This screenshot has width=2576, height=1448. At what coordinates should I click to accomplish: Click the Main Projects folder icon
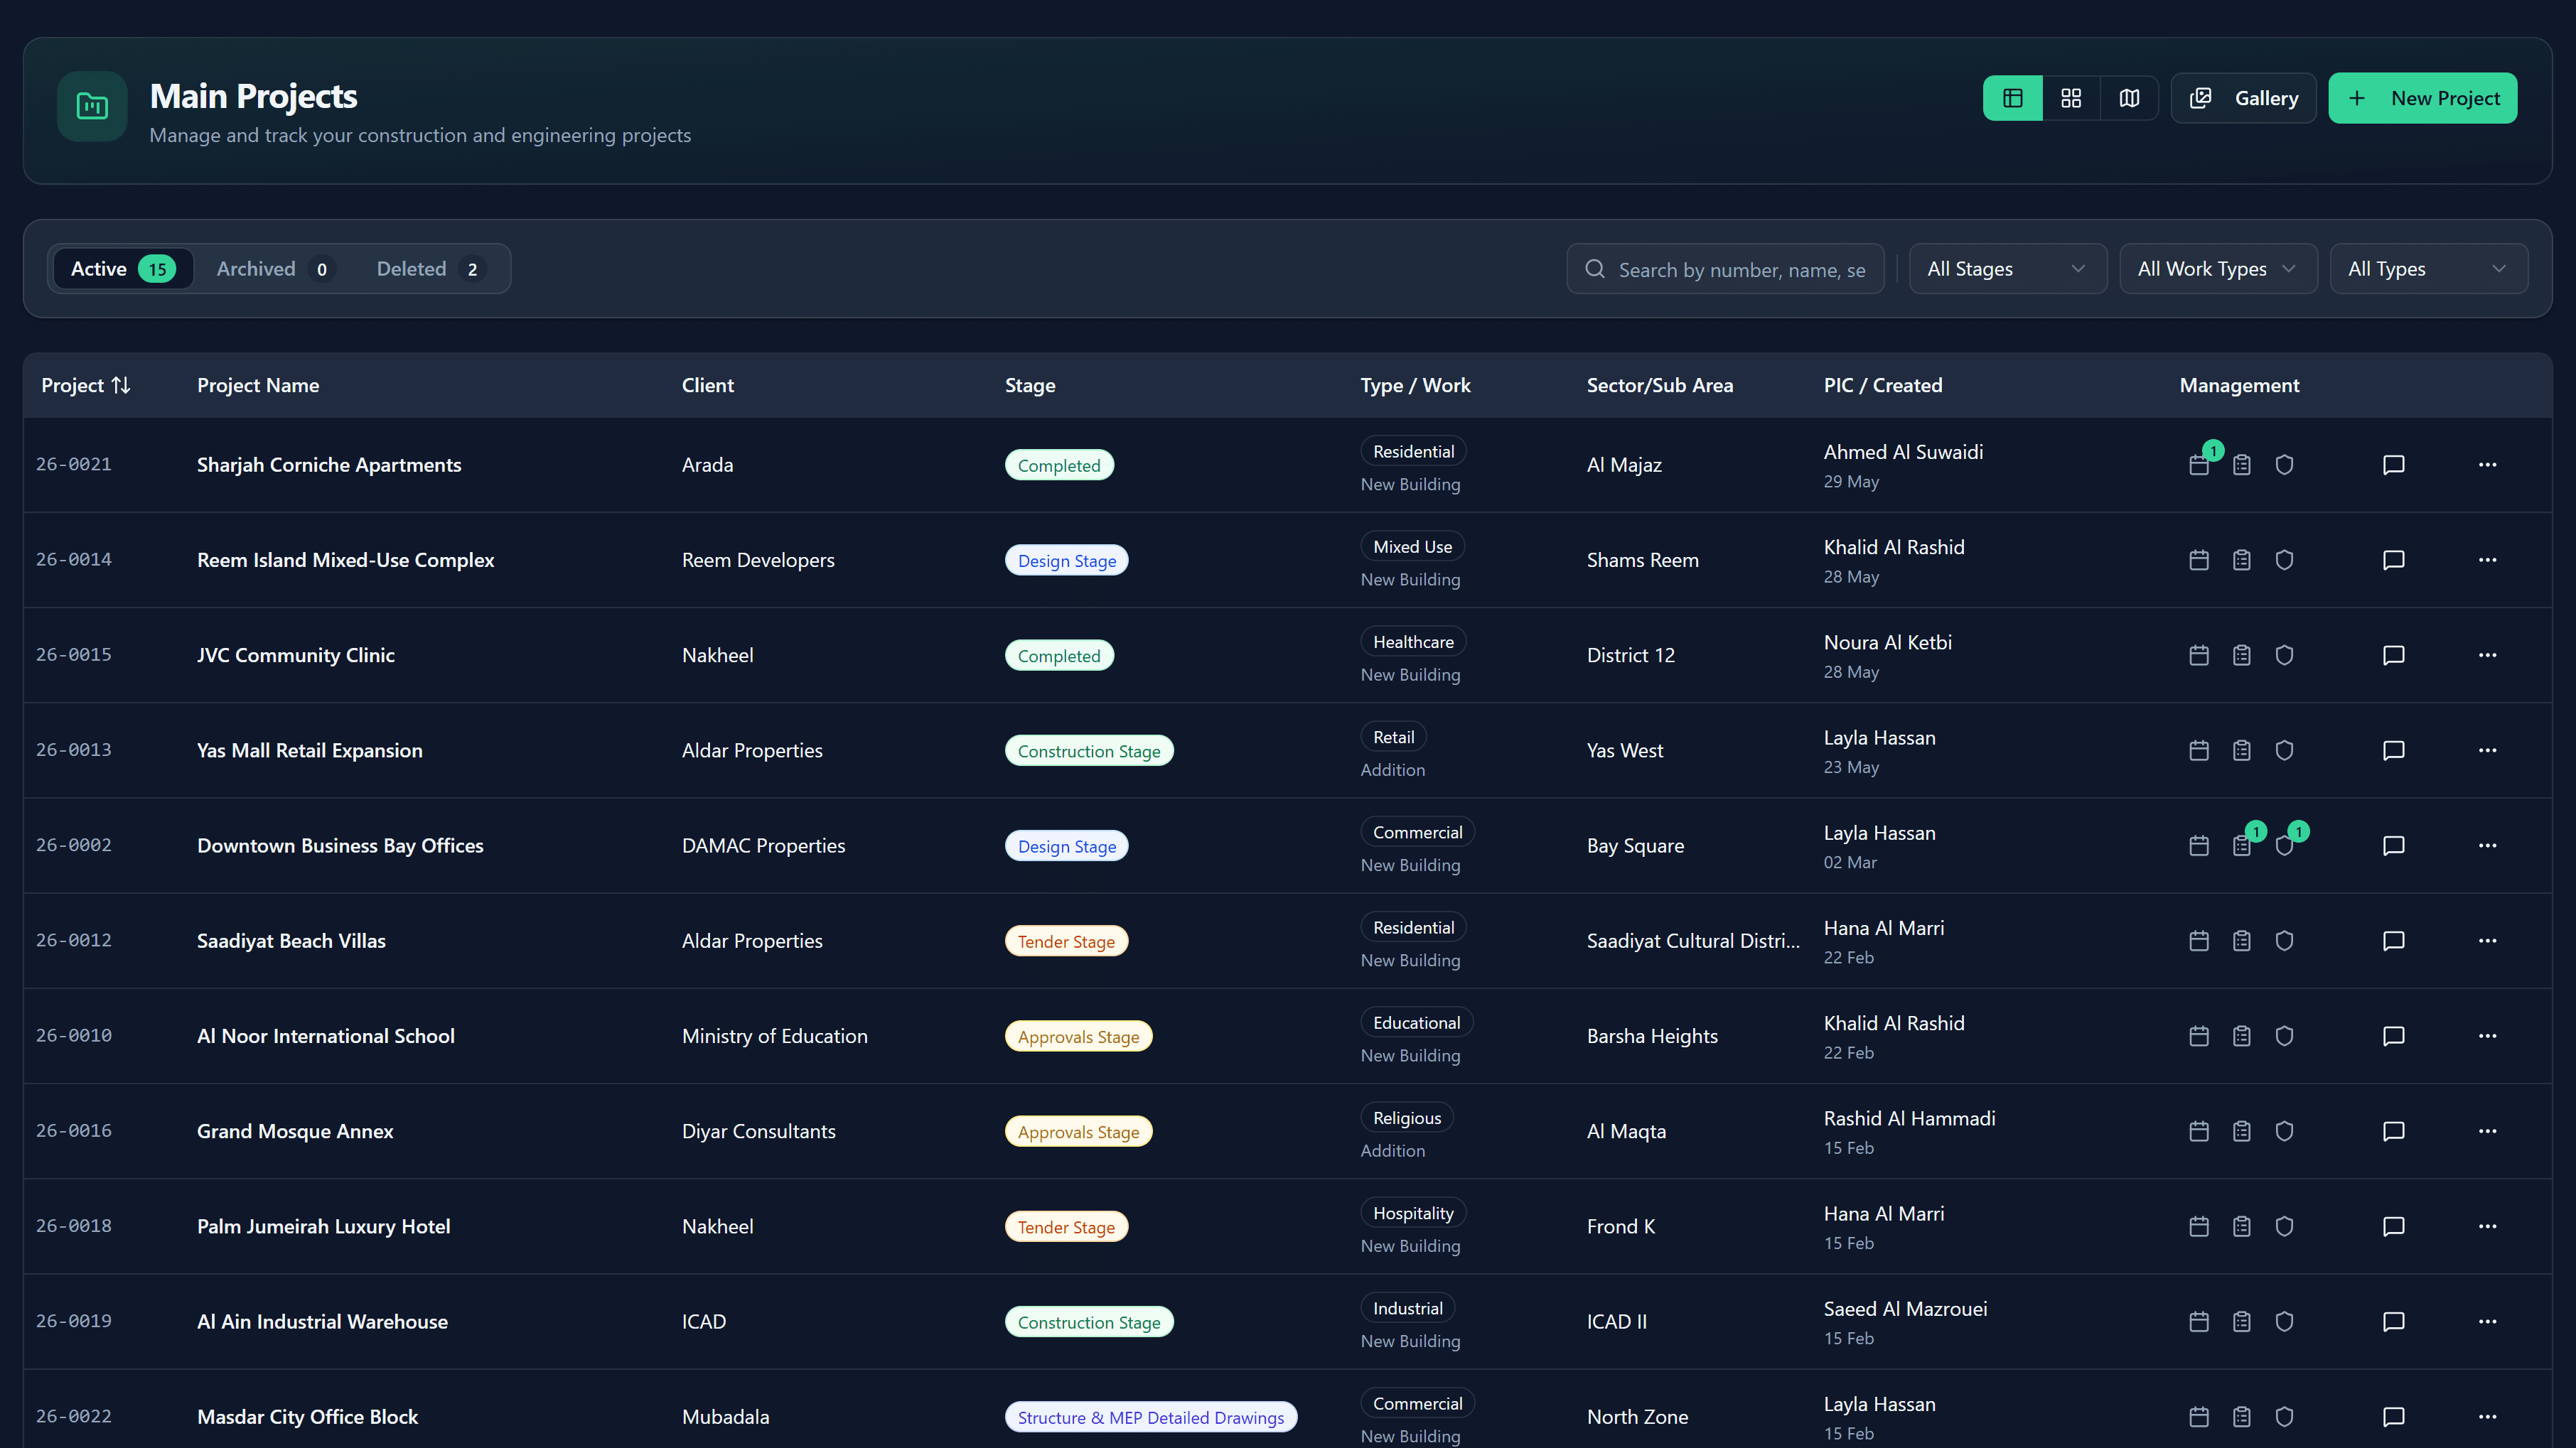click(x=92, y=106)
